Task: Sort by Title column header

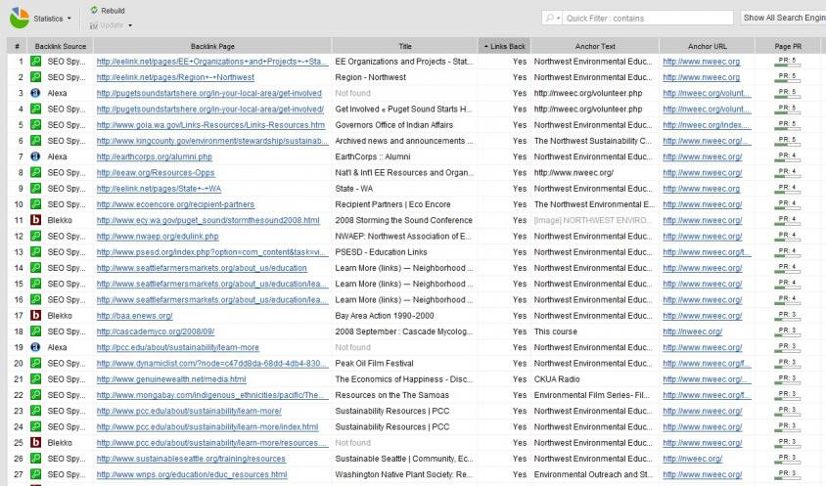Action: click(x=404, y=46)
